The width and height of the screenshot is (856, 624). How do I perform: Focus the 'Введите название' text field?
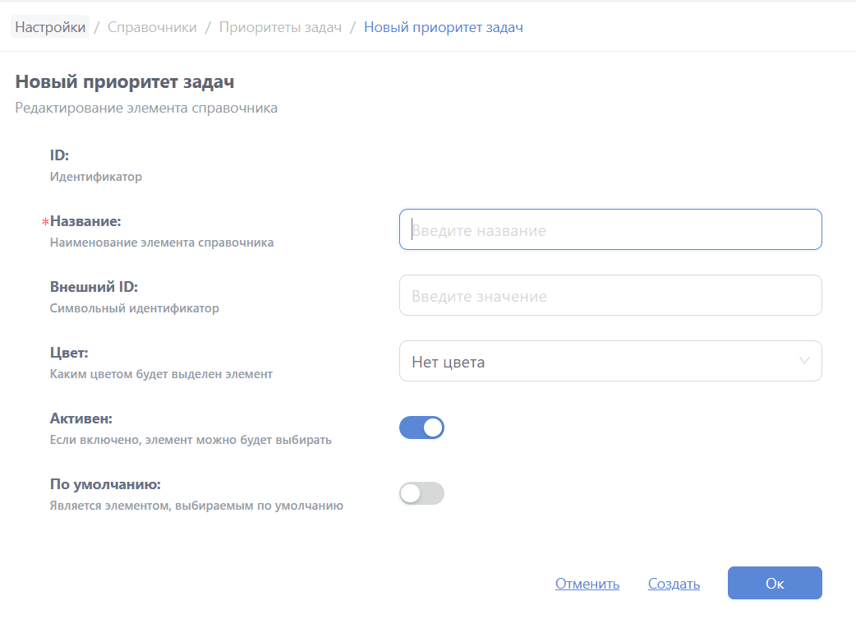[x=610, y=229]
